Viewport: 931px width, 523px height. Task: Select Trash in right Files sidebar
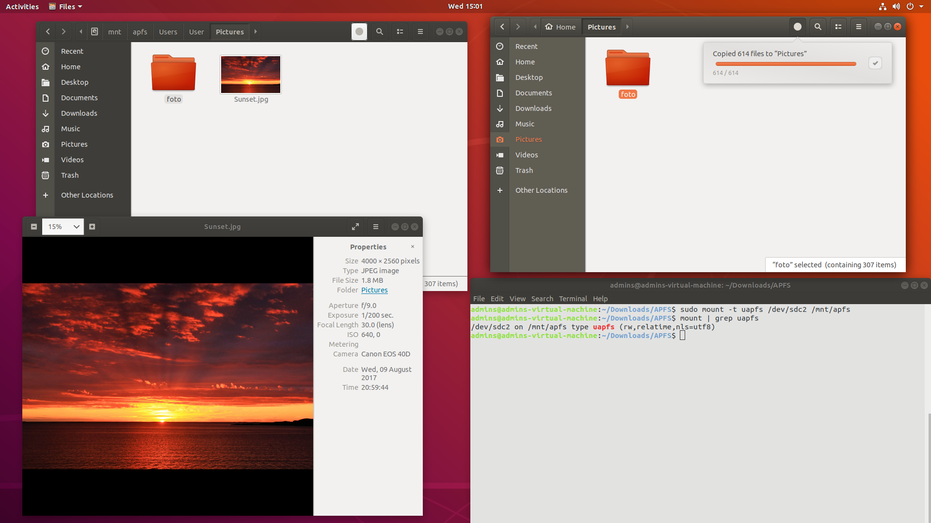524,170
